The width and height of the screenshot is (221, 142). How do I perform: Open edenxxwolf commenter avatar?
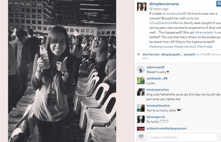[x=141, y=69]
